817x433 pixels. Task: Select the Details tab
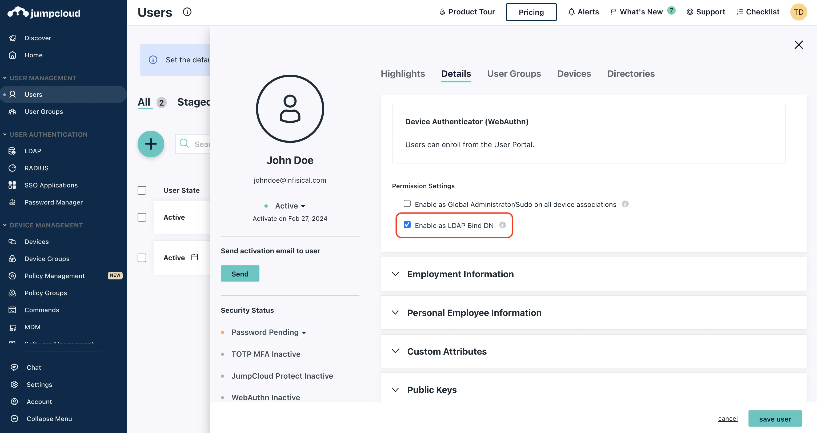(456, 74)
